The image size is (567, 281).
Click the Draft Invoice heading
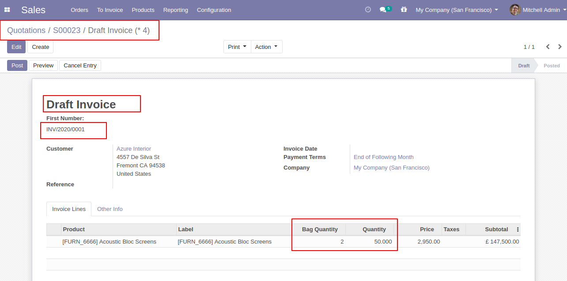(x=81, y=104)
